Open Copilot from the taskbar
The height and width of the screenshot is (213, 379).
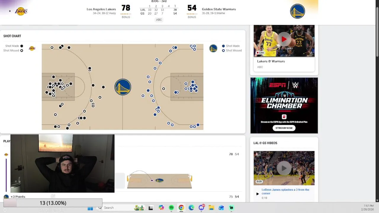[x=161, y=208]
